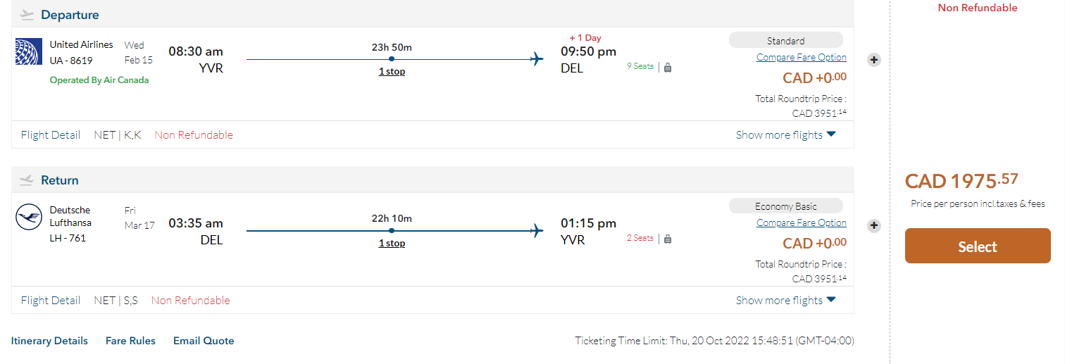
Task: Expand return fare with plus icon
Action: click(874, 225)
